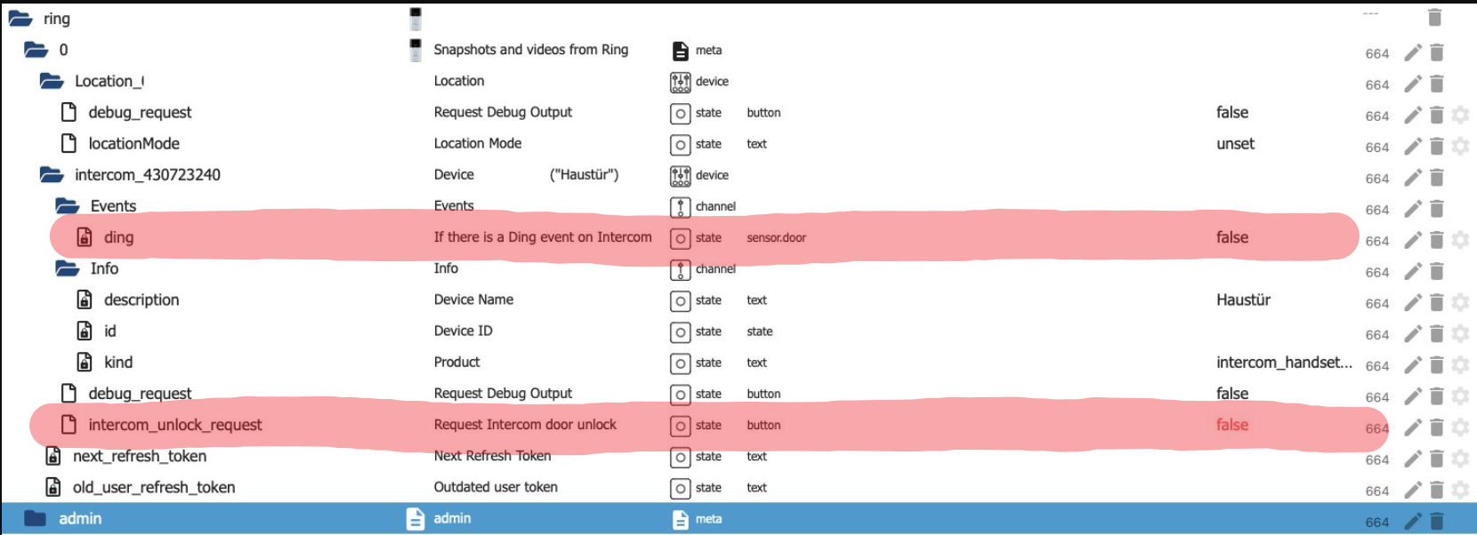Toggle the ding state false value
1477x535 pixels.
point(1232,237)
